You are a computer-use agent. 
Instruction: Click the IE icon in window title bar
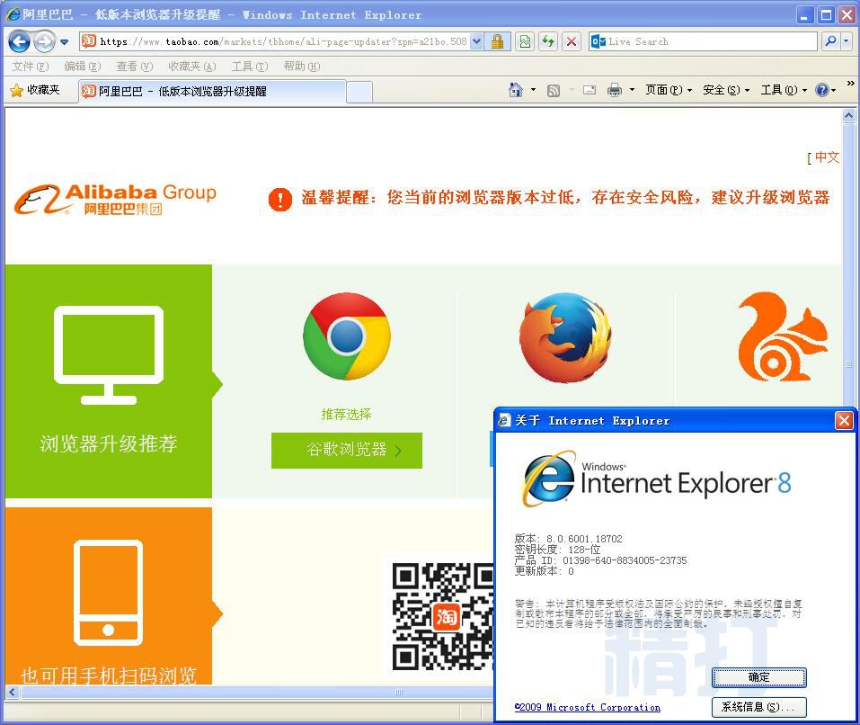coord(13,14)
